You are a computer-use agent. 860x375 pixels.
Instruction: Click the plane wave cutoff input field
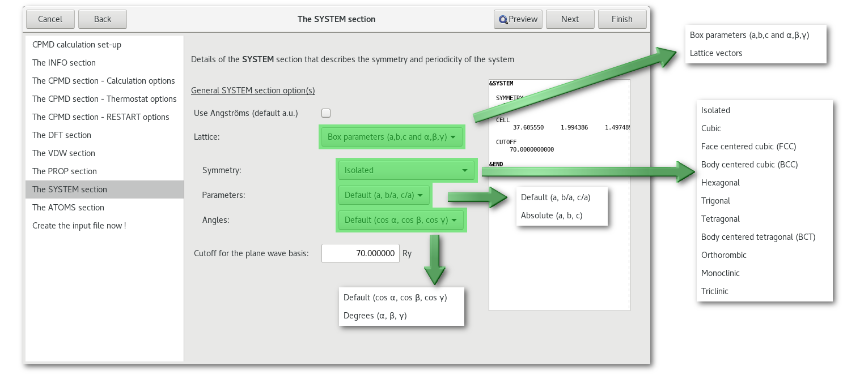tap(360, 253)
